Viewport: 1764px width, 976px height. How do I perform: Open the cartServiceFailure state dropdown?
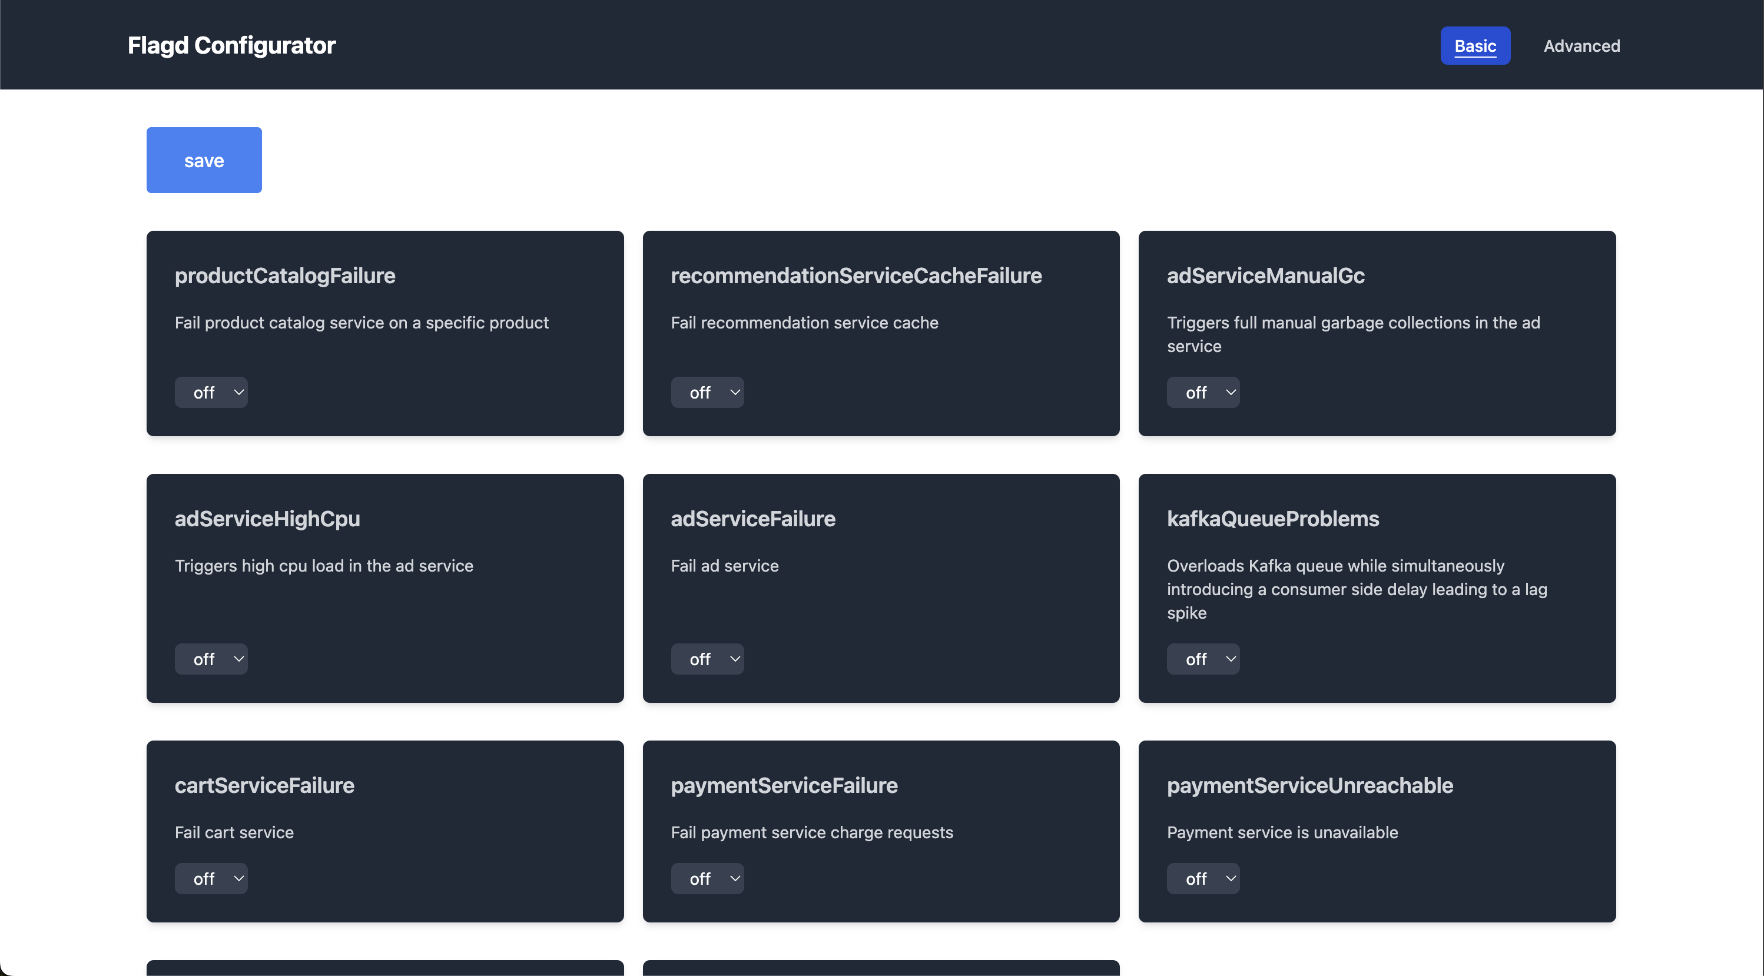(x=211, y=878)
